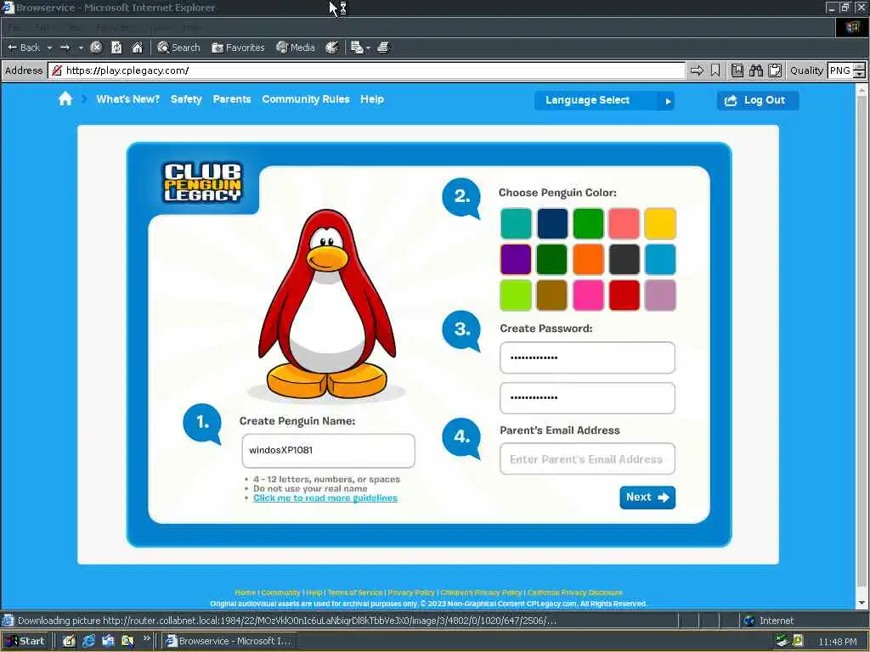Click the Forward arrow in toolbar

65,48
